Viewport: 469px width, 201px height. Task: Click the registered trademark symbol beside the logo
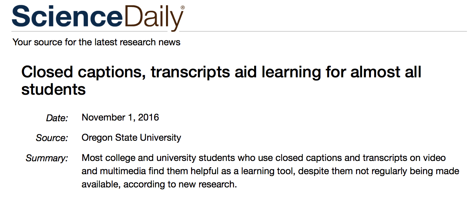coord(183,7)
